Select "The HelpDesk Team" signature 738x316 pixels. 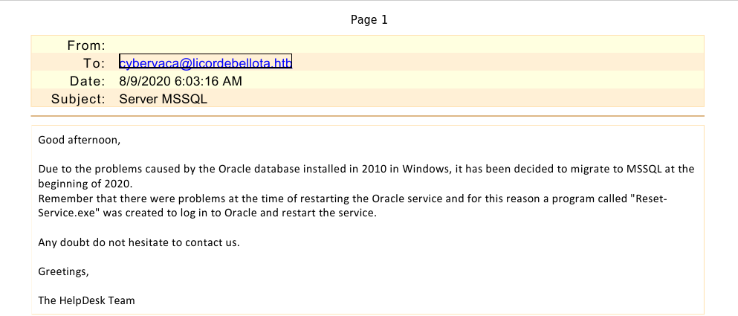[x=86, y=300]
